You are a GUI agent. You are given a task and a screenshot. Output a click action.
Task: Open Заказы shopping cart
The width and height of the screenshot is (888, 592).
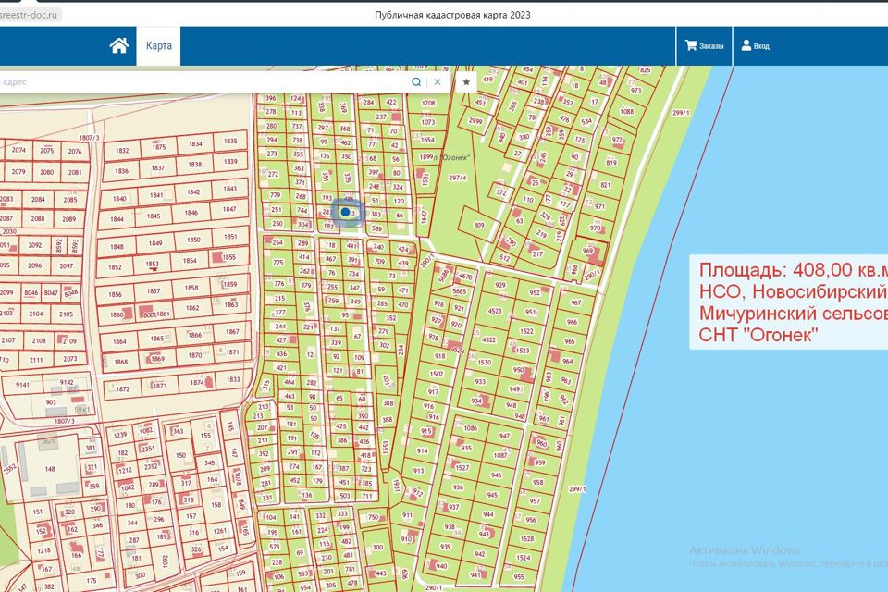[704, 46]
